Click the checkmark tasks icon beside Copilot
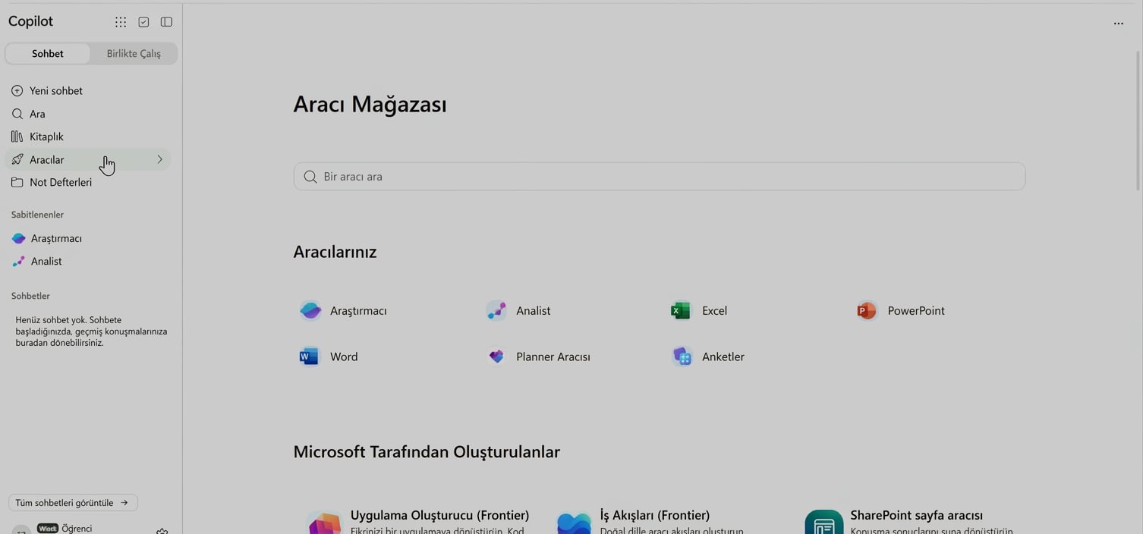1143x534 pixels. coord(143,22)
